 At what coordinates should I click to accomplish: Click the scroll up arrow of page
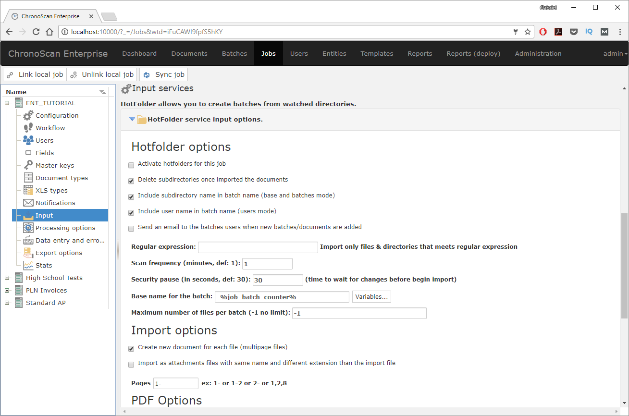(x=624, y=88)
